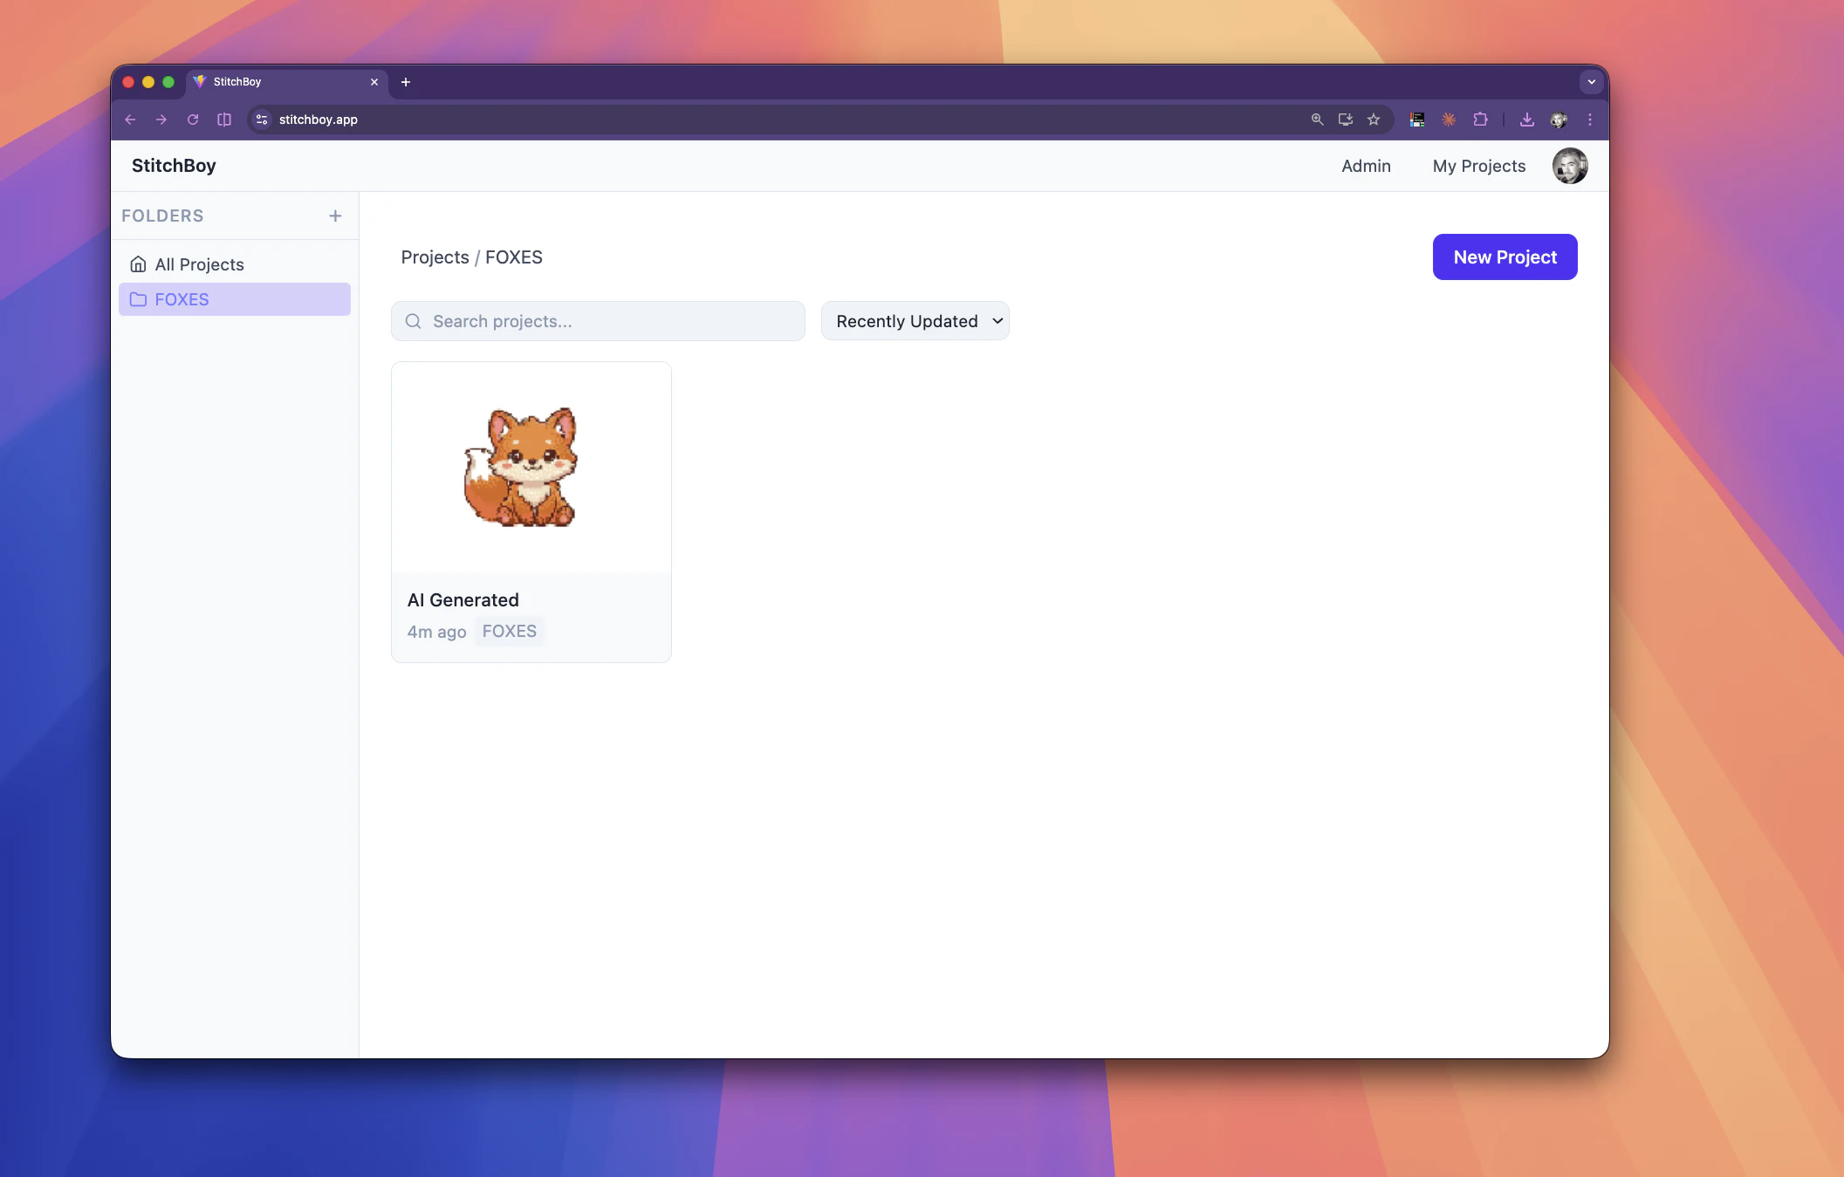Click the FOXES folder icon in sidebar
1844x1177 pixels.
(138, 299)
